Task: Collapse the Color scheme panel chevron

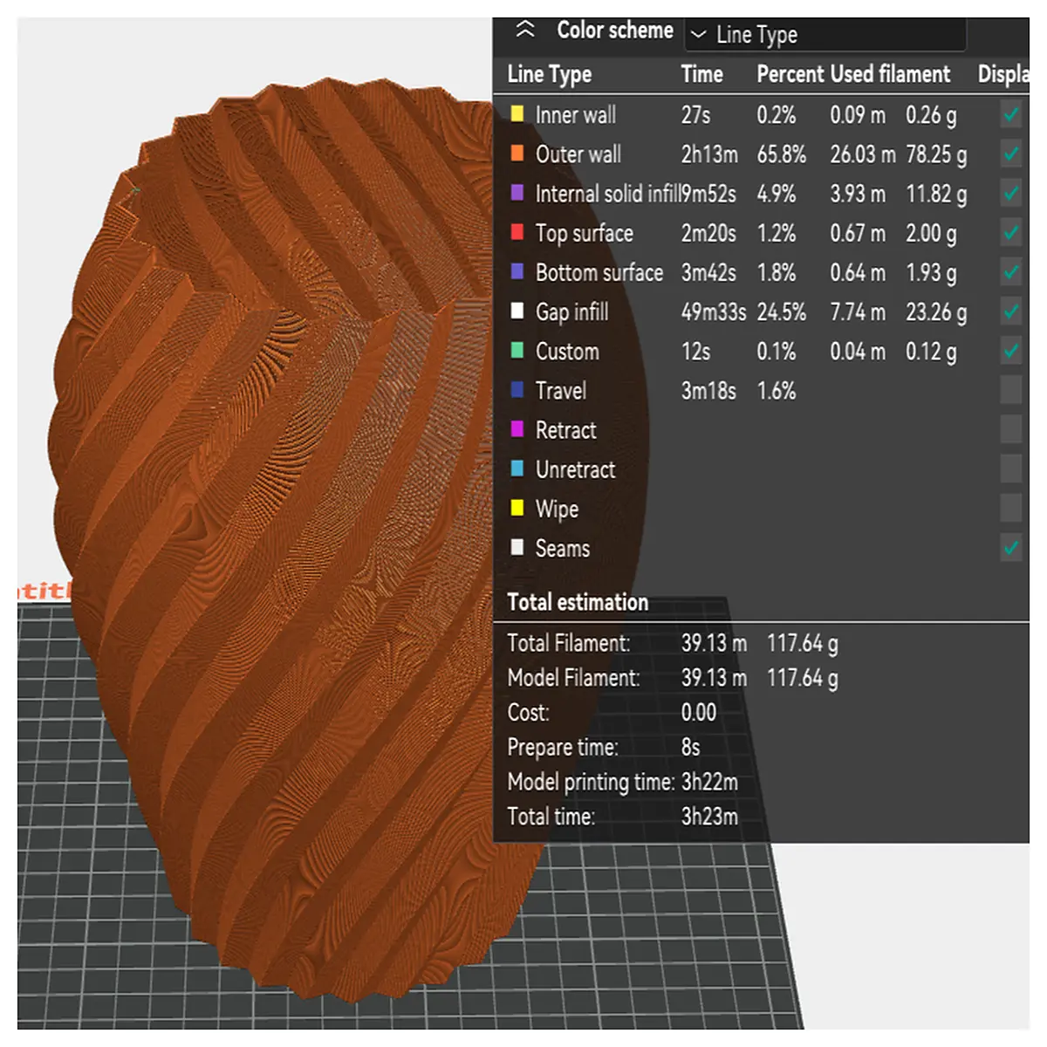Action: 524,30
